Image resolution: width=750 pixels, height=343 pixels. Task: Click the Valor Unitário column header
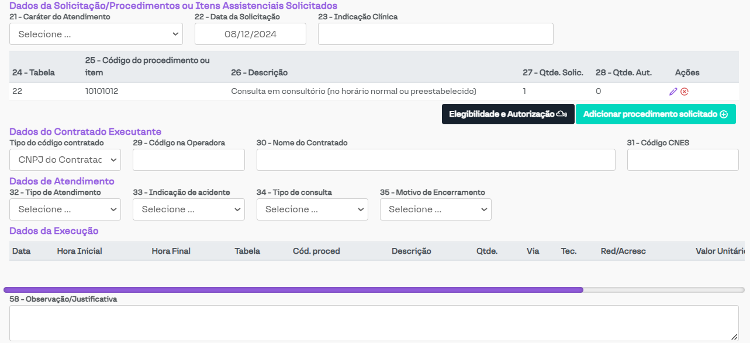(720, 251)
